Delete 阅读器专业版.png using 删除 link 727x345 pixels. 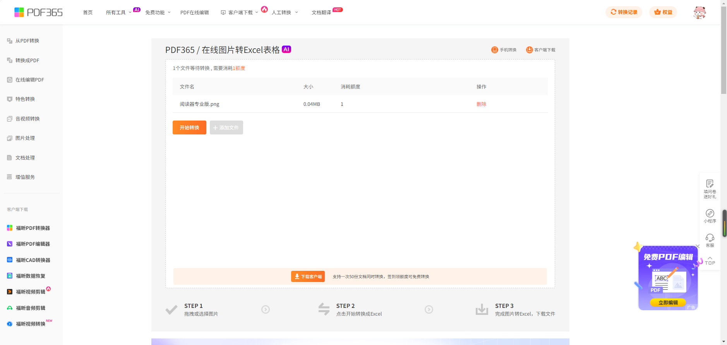tap(481, 104)
